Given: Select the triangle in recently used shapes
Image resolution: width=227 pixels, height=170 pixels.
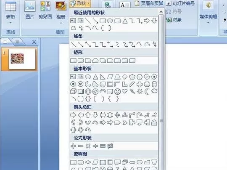Looking at the screenshot, I should click(x=125, y=21).
